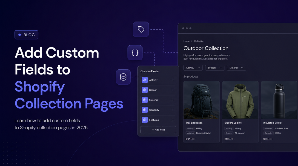This screenshot has width=298, height=166.
Task: Grab the drag handle on the Features row
Action: pos(173,120)
